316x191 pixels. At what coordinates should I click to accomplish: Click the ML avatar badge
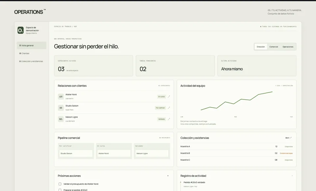pyautogui.click(x=61, y=119)
